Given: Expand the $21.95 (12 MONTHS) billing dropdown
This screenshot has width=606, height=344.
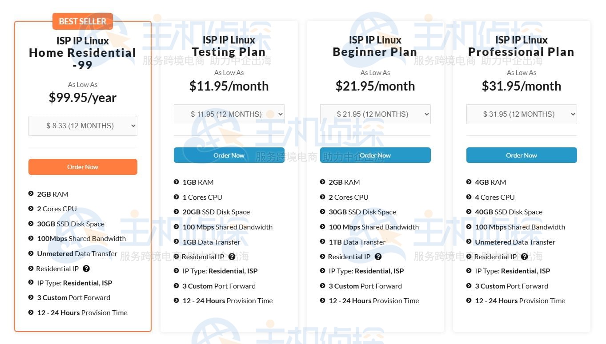Looking at the screenshot, I should (375, 114).
